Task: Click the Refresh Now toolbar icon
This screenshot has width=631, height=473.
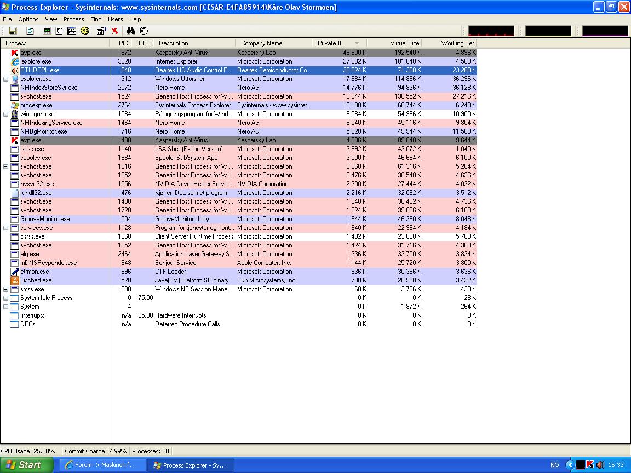Action: click(30, 31)
